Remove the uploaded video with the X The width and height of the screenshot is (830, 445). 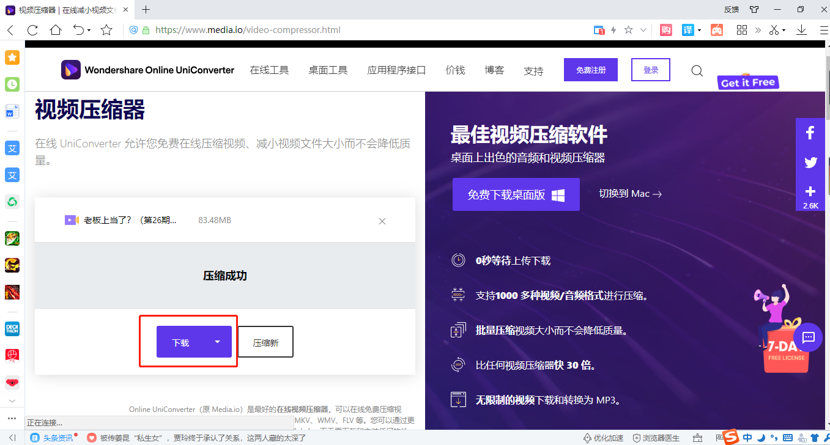tap(382, 221)
